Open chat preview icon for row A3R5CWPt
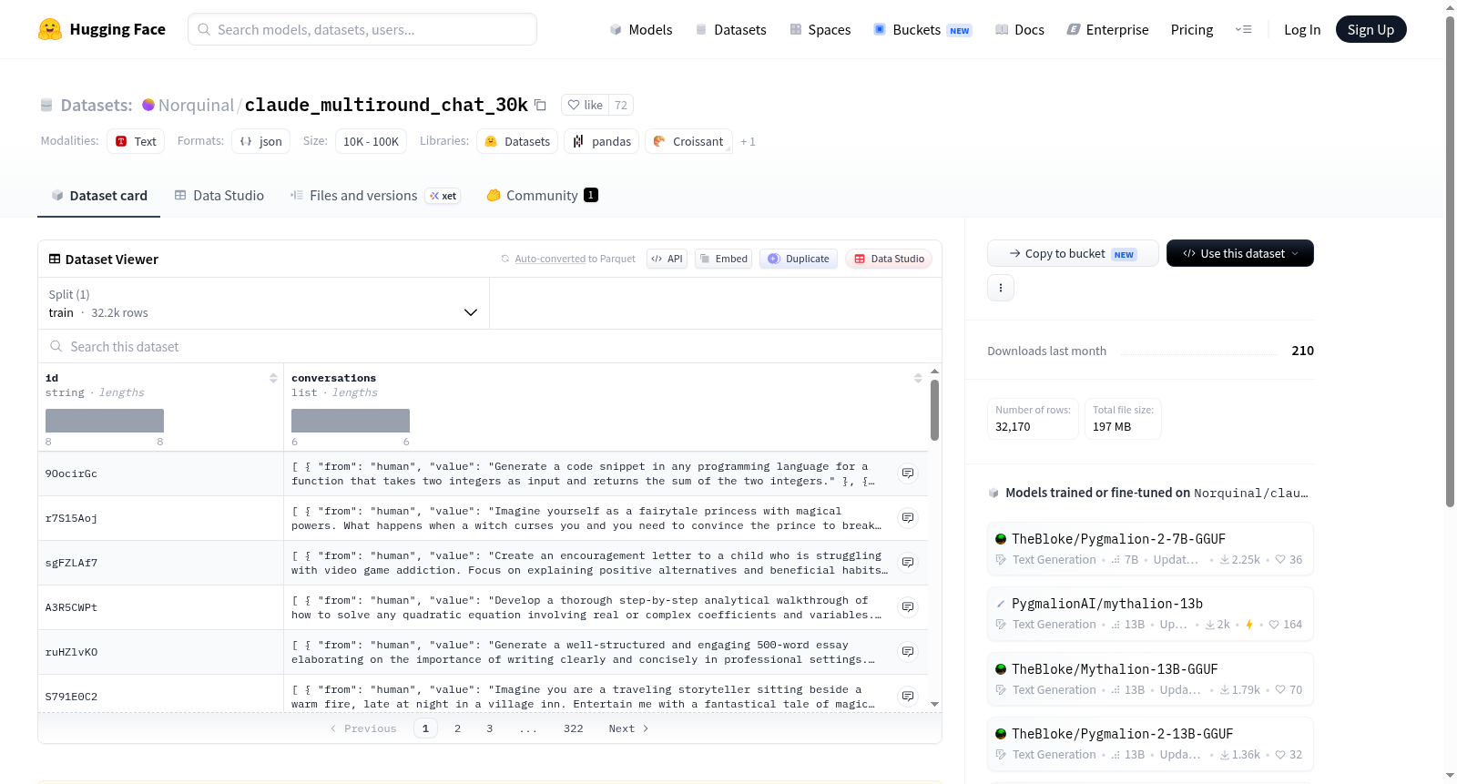 click(908, 607)
